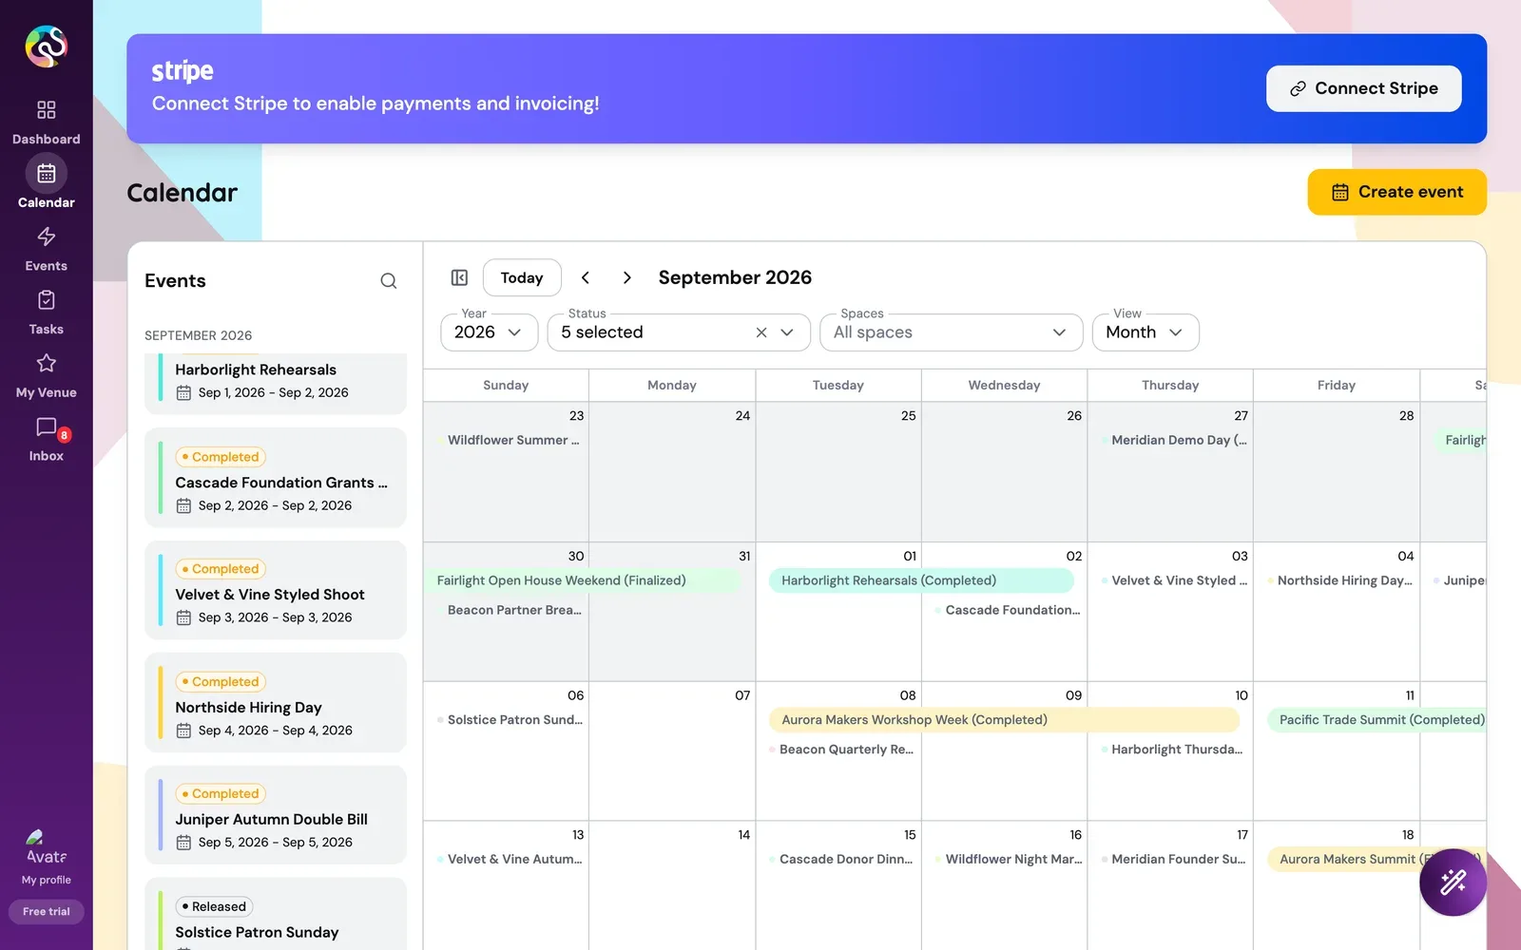Clear the 5 selected status filter
This screenshot has width=1521, height=950.
(760, 332)
